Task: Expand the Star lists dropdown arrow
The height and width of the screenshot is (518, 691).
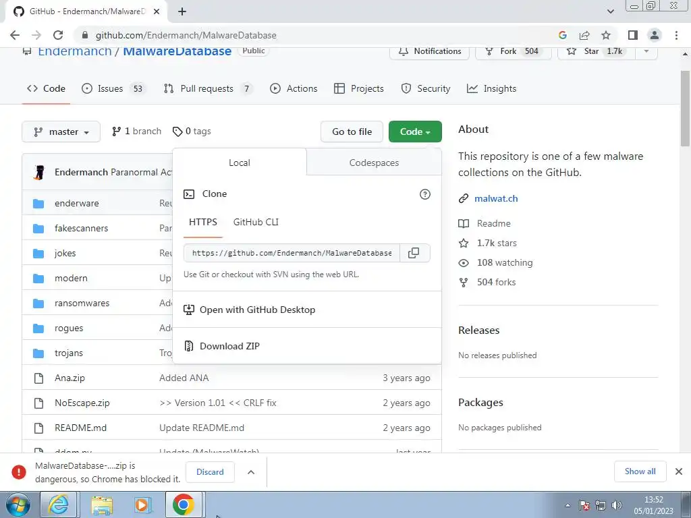Action: [x=646, y=51]
